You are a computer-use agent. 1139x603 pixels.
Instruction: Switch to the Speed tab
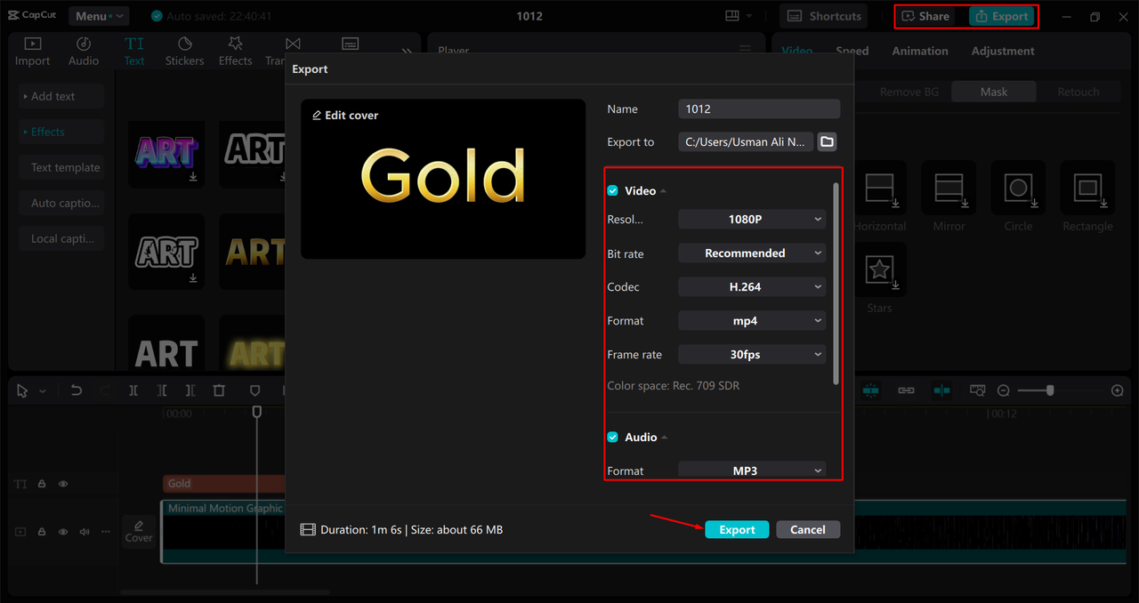[852, 51]
